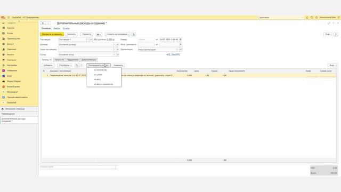Viewport: 341px width, 192px height.
Task: Open the calendar picker for document date
Action: tap(181, 39)
